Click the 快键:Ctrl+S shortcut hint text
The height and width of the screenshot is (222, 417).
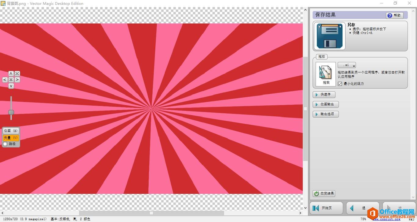(363, 33)
